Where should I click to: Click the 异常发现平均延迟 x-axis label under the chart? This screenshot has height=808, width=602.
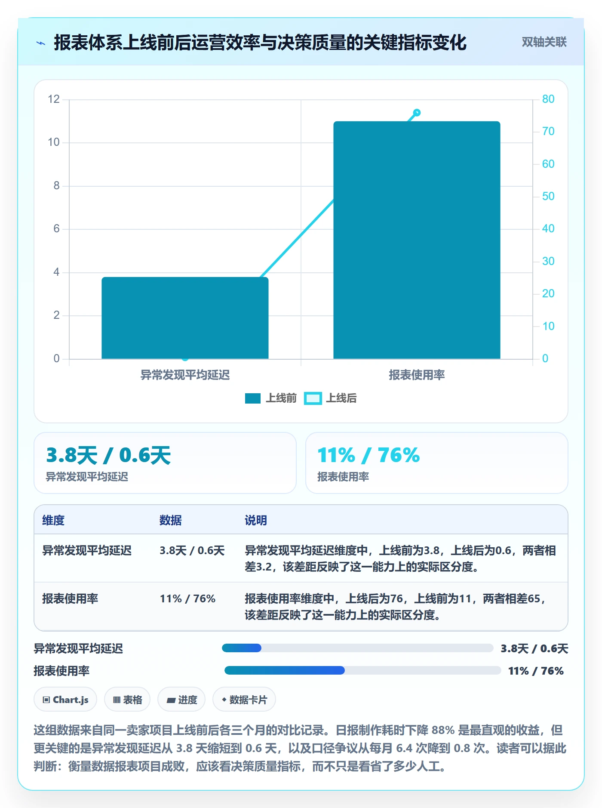click(x=185, y=375)
